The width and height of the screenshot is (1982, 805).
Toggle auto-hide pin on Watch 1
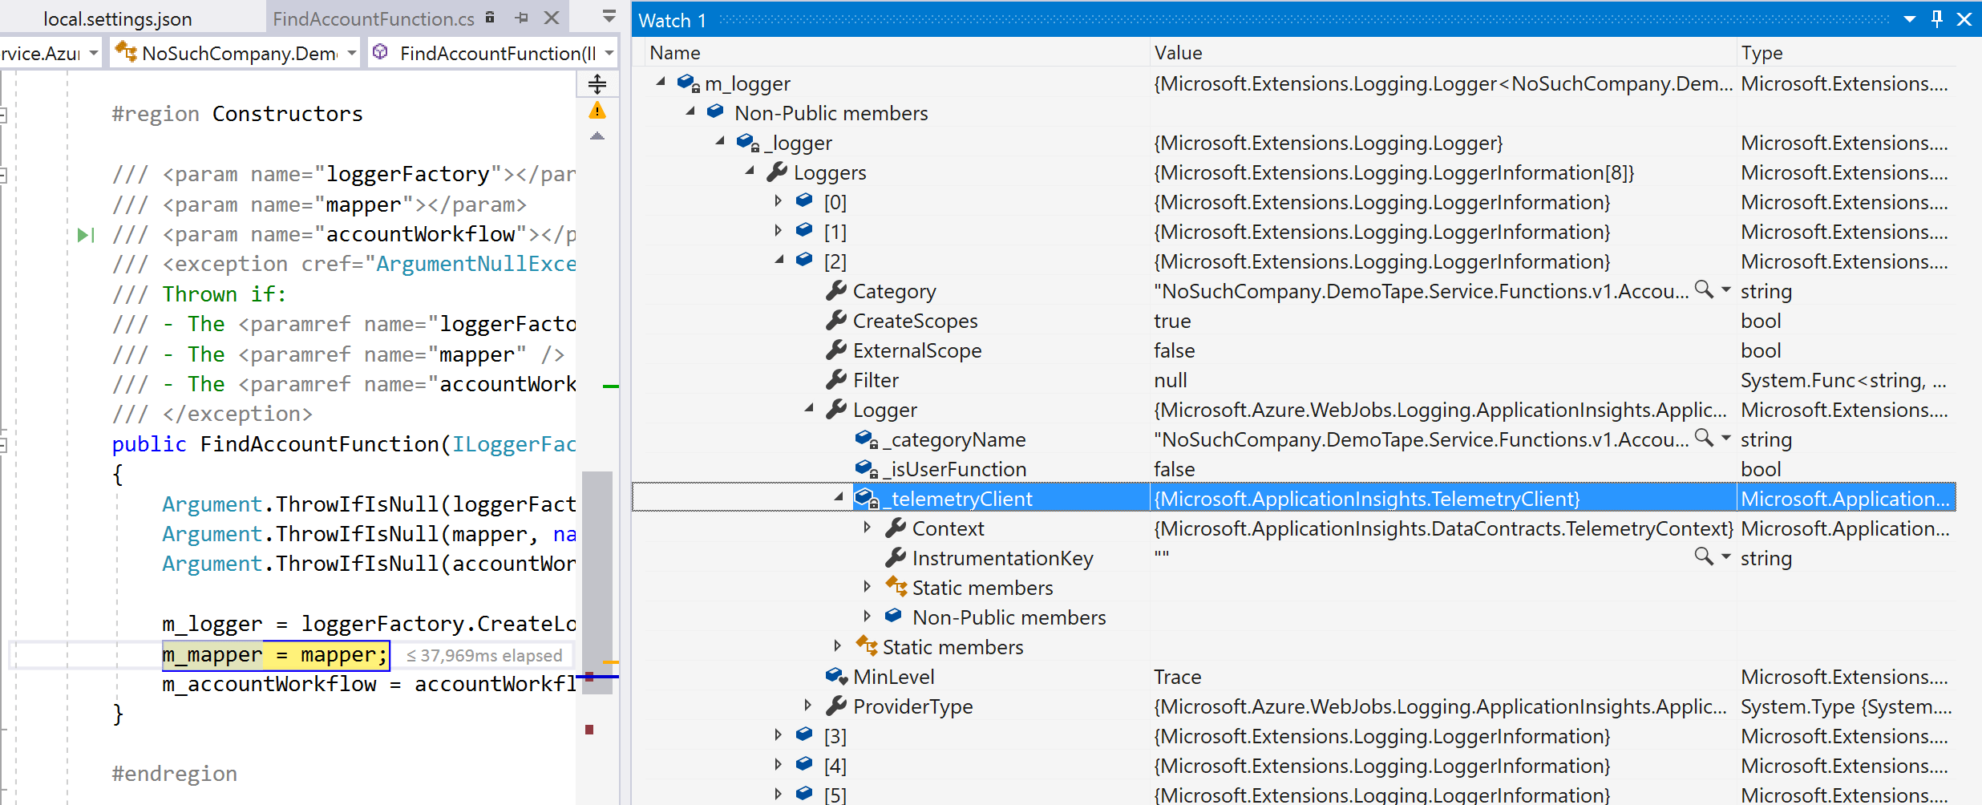click(1937, 18)
